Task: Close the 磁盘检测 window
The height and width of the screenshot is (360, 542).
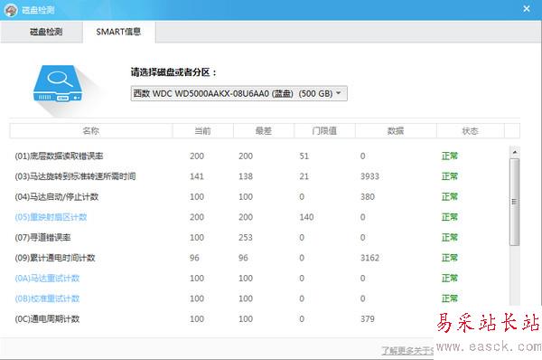Action: click(x=526, y=9)
